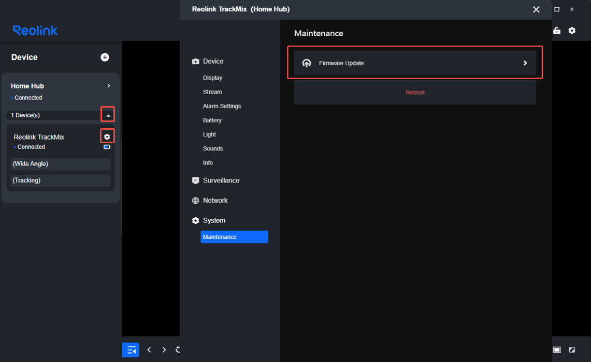
Task: Click the Home Hub device name
Action: tap(27, 86)
